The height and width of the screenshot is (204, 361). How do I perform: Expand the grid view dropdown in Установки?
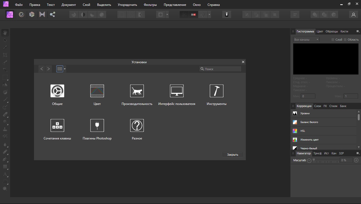coord(65,69)
